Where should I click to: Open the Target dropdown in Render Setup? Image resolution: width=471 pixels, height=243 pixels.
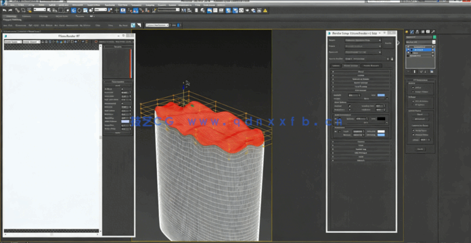tap(363, 40)
